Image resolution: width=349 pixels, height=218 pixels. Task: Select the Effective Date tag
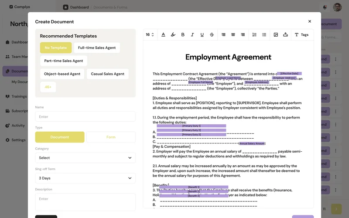[289, 73]
